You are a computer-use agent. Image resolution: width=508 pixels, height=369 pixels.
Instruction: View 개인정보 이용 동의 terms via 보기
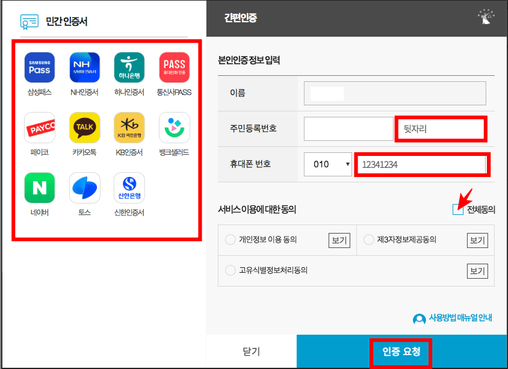pos(339,240)
